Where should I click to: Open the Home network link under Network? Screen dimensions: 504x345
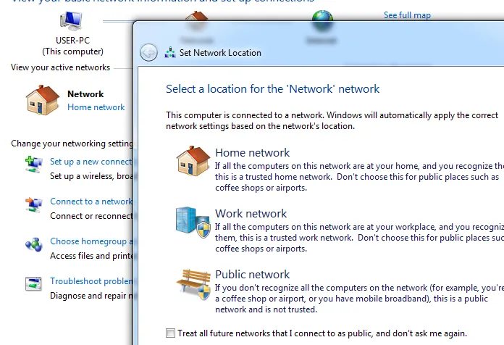pyautogui.click(x=96, y=107)
